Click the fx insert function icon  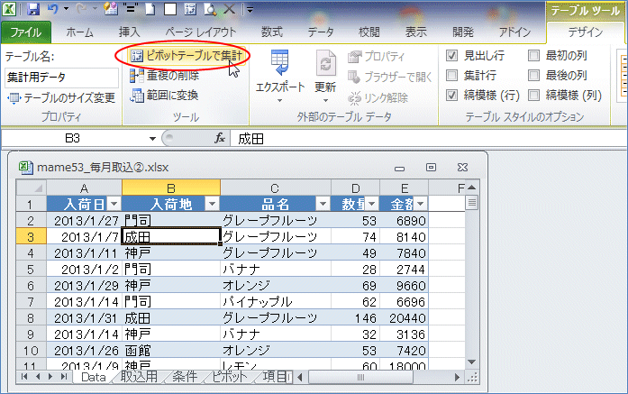click(220, 139)
